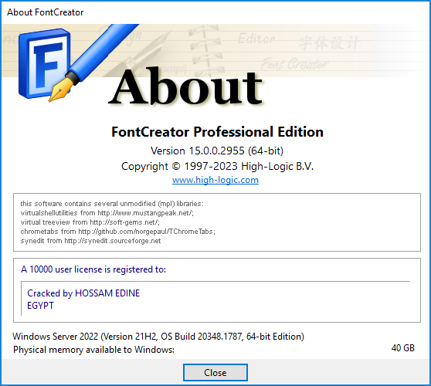Image resolution: width=431 pixels, height=386 pixels.
Task: Click the large About heading text
Action: pyautogui.click(x=185, y=86)
